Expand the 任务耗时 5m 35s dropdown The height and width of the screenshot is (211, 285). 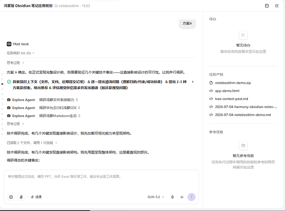[x=21, y=53]
